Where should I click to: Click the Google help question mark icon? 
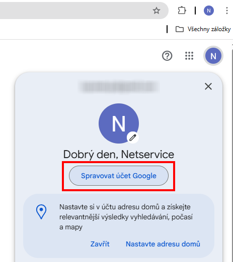(x=167, y=56)
